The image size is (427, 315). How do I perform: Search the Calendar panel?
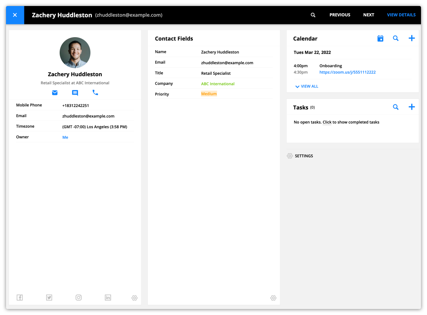click(395, 38)
